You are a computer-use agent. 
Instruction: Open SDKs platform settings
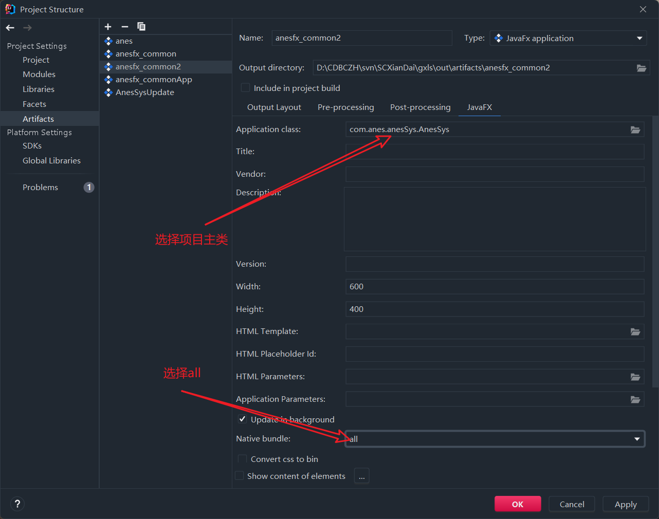coord(32,145)
